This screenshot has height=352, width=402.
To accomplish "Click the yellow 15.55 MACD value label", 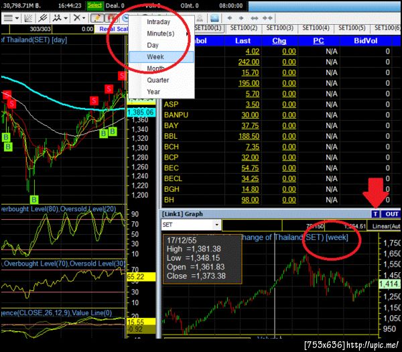I will click(141, 322).
